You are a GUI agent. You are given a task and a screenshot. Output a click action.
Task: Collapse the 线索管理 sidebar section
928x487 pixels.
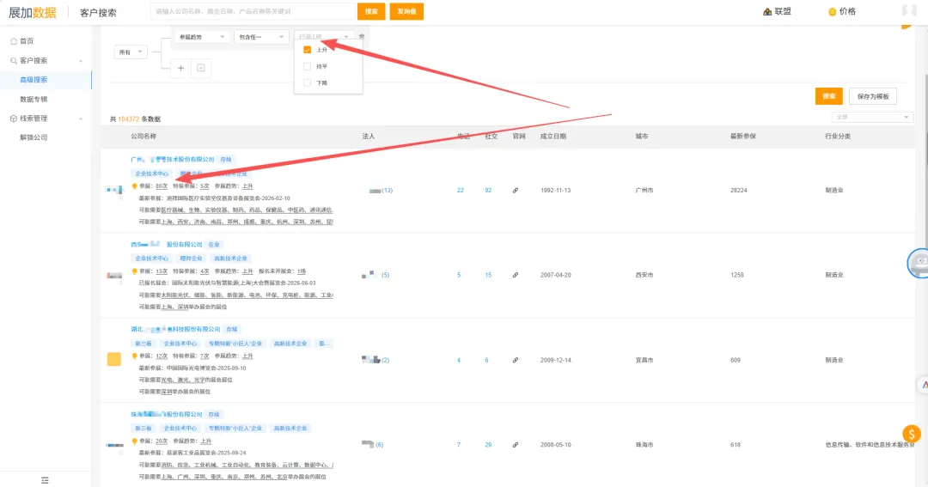click(81, 119)
